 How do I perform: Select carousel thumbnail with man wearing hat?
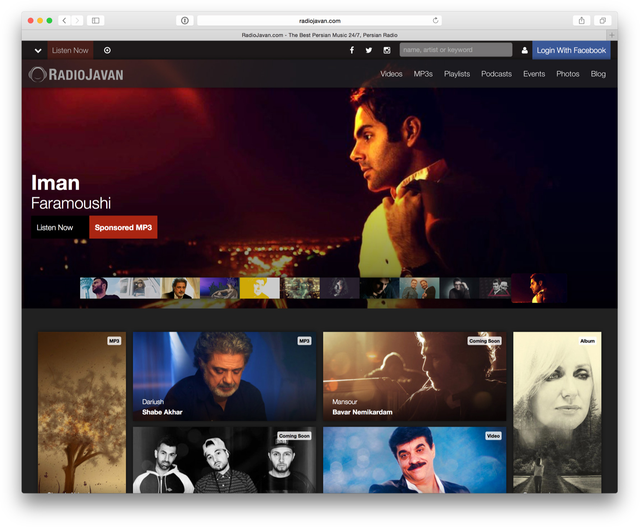pos(496,288)
